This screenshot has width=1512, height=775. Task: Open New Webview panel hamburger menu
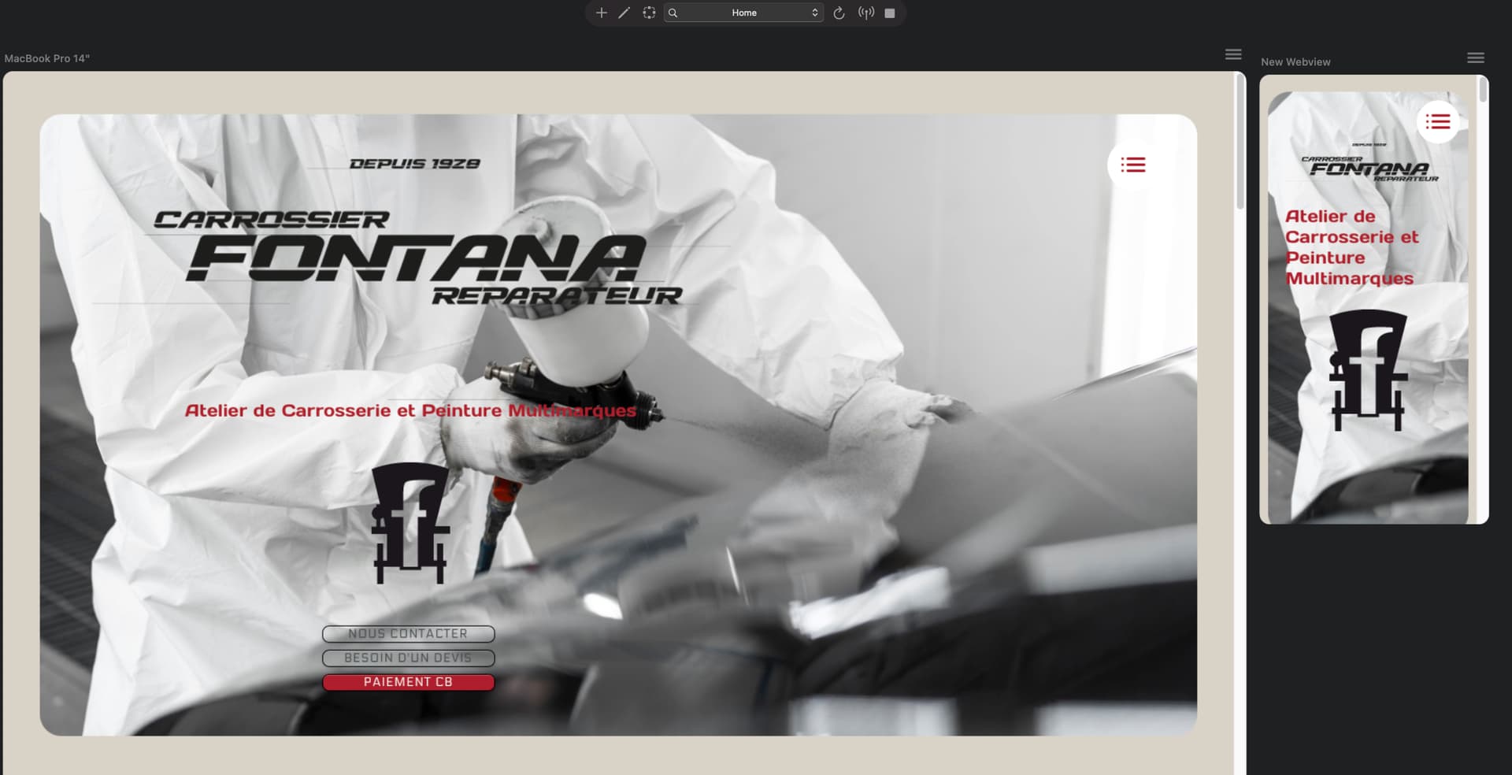[1476, 57]
